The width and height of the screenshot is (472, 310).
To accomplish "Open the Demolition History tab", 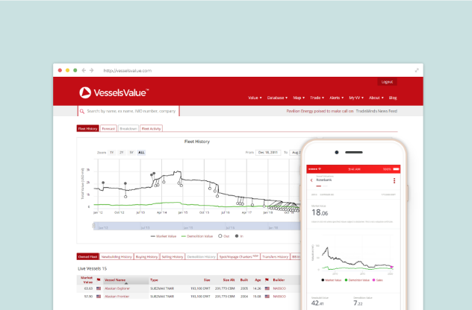I will [201, 257].
